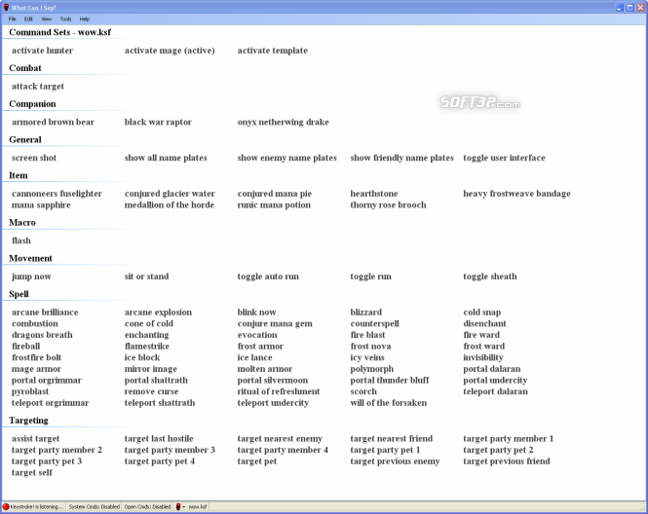The width and height of the screenshot is (648, 514).
Task: Select 'mana sapphire' item
Action: (41, 204)
